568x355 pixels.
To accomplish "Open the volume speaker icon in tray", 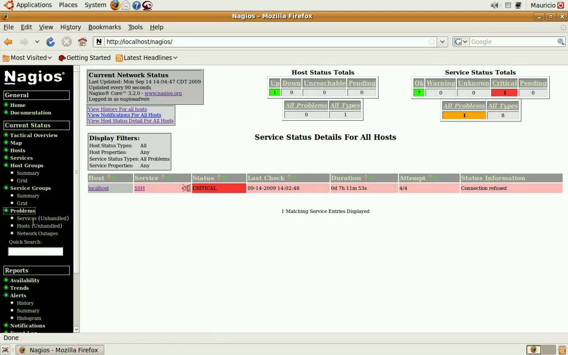I will 494,5.
